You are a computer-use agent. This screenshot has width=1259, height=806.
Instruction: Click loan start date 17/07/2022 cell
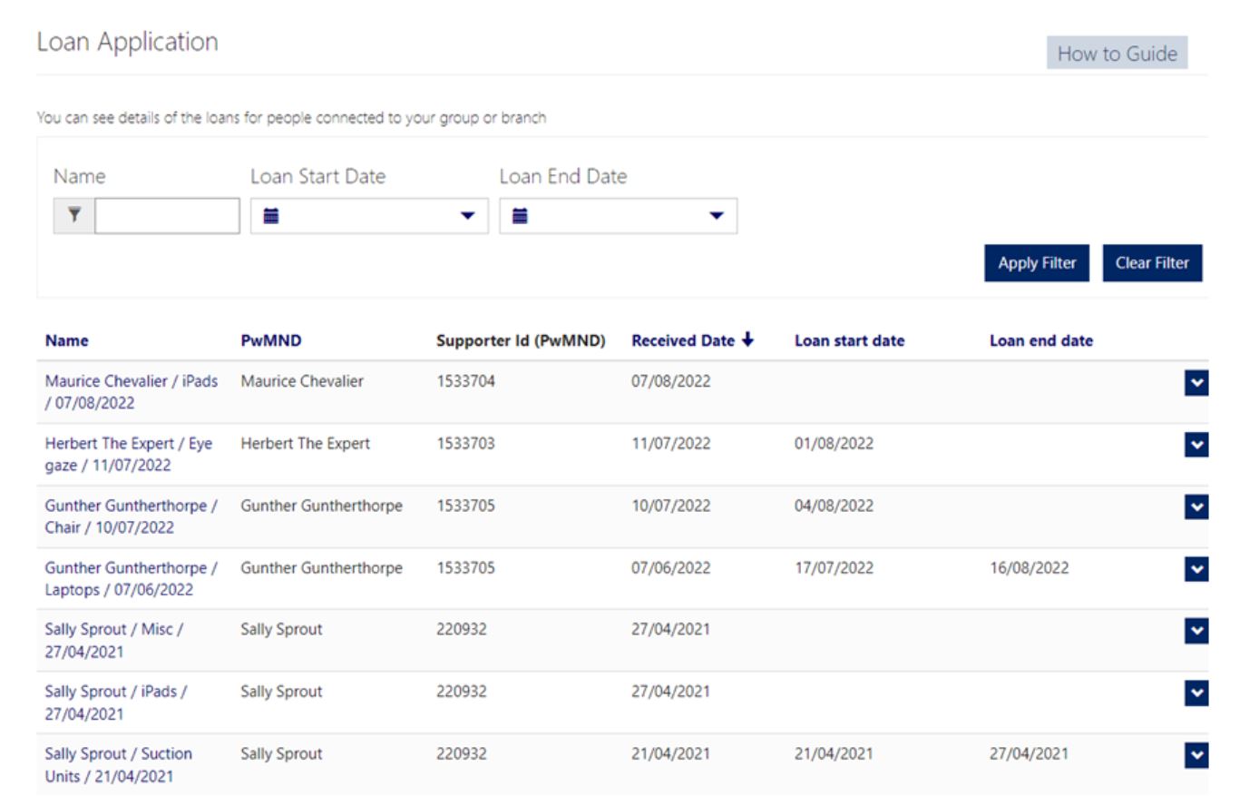(x=834, y=568)
